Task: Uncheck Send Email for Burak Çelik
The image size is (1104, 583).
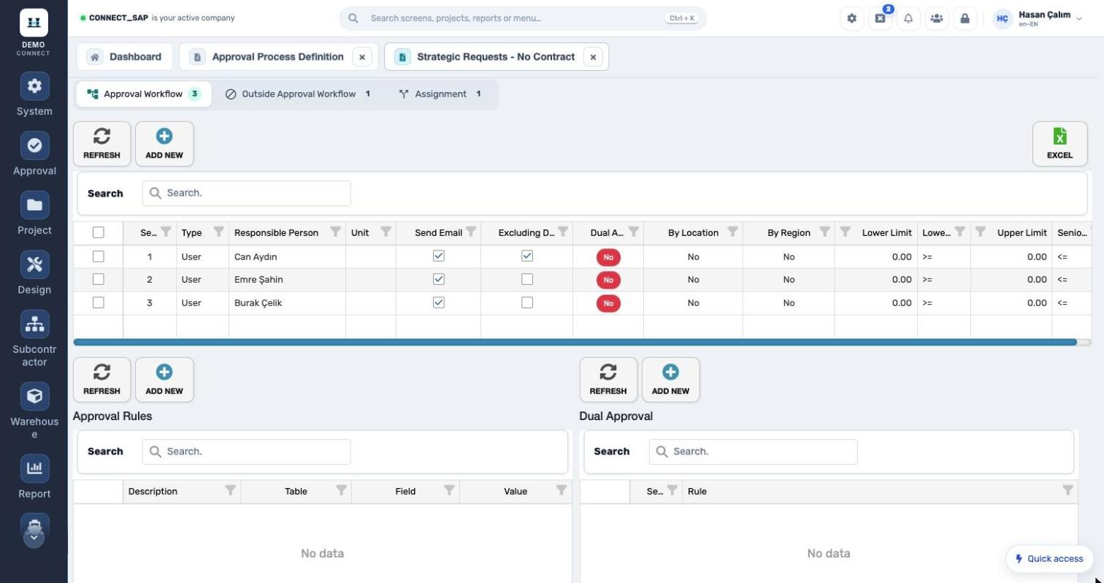Action: (x=439, y=302)
